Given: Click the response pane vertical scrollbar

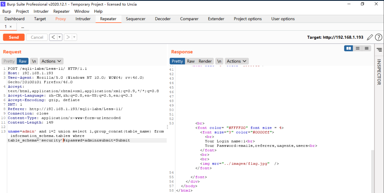Looking at the screenshot, I should pyautogui.click(x=373, y=171).
